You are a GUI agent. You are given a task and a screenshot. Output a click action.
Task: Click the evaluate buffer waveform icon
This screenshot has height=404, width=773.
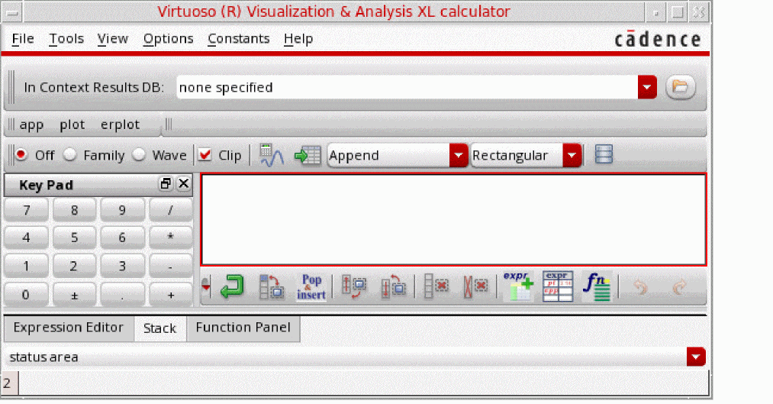coord(271,155)
